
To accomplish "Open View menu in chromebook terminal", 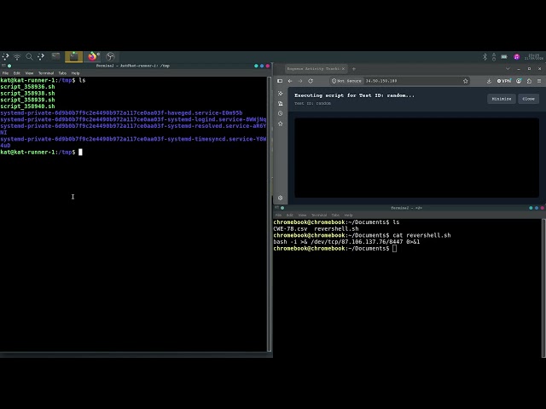I will click(302, 216).
